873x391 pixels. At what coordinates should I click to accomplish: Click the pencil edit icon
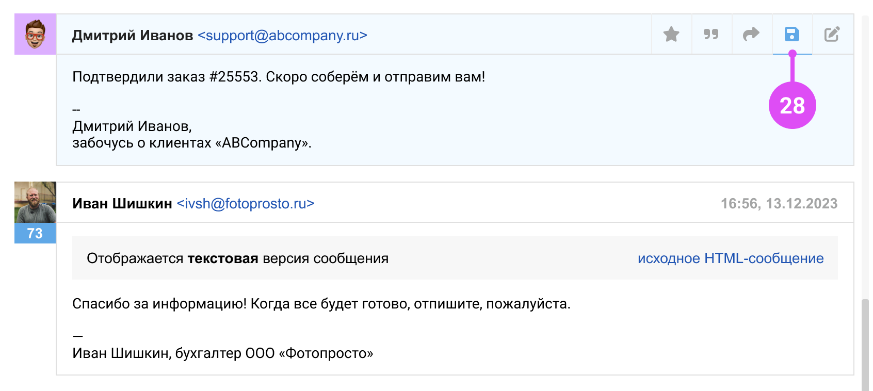(x=832, y=35)
